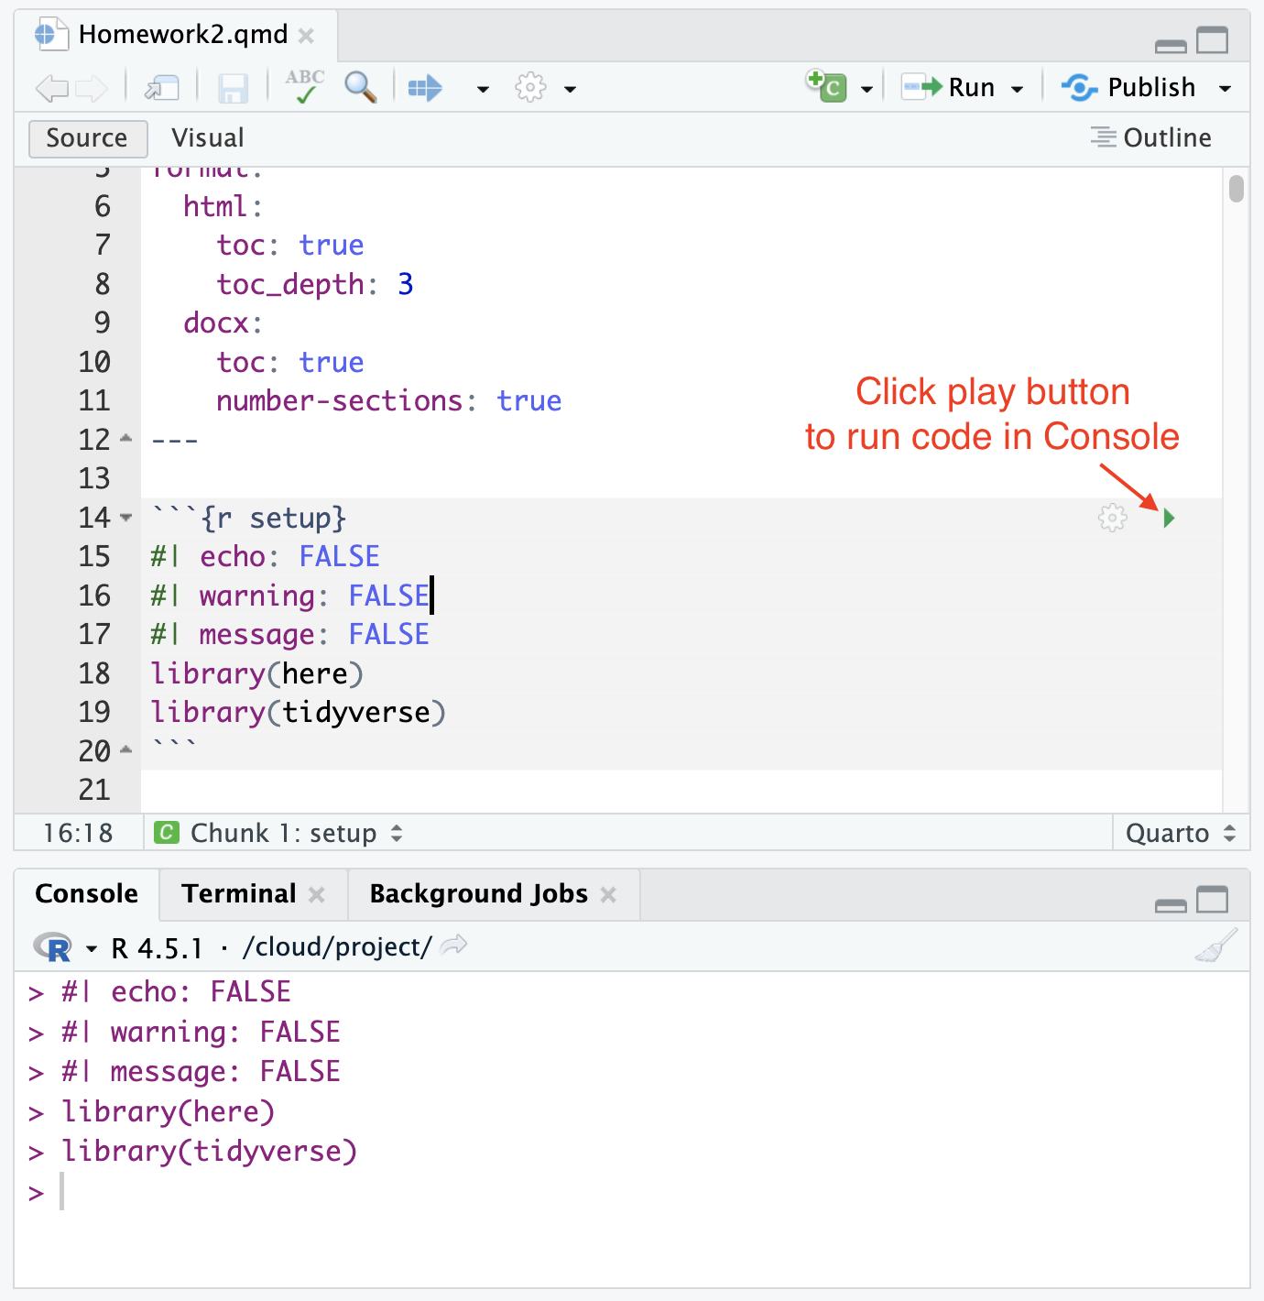View current working directory arrow icon
This screenshot has height=1301, width=1264.
[x=454, y=945]
